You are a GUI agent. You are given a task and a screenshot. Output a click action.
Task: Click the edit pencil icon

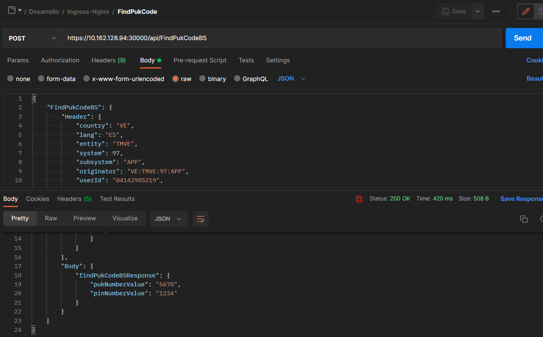click(526, 11)
